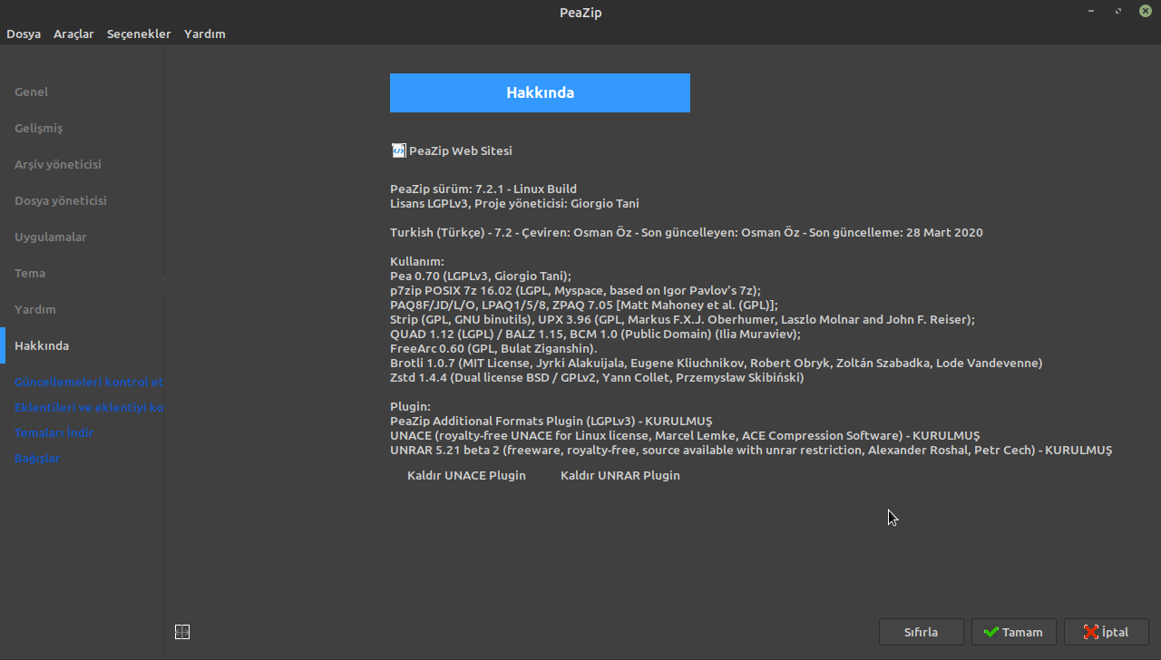1161x660 pixels.
Task: Open the Arşiv yöneticisi section
Action: (x=58, y=164)
